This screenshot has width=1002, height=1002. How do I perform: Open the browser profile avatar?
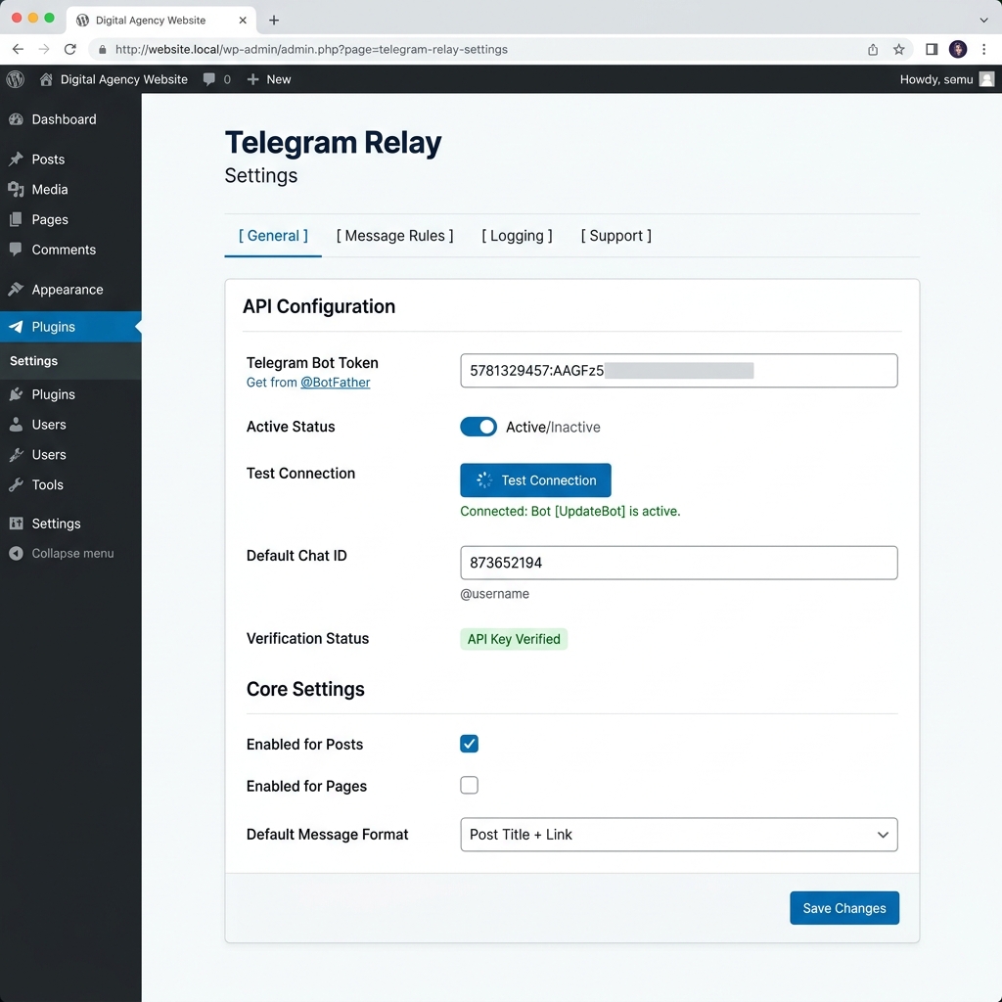point(958,49)
